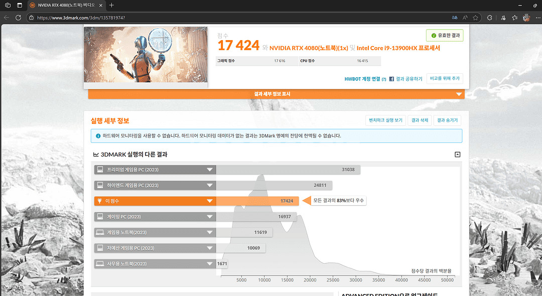Open the NVIDIA RTX 4080 (노트북) link

click(x=309, y=48)
